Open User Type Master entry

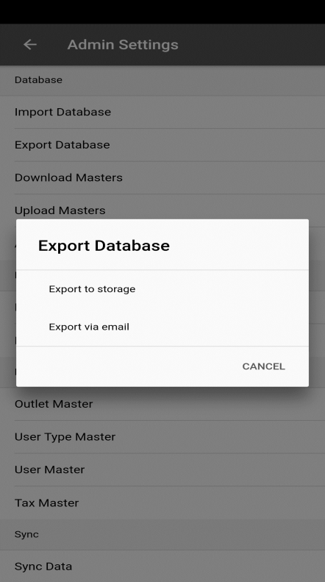tap(162, 437)
